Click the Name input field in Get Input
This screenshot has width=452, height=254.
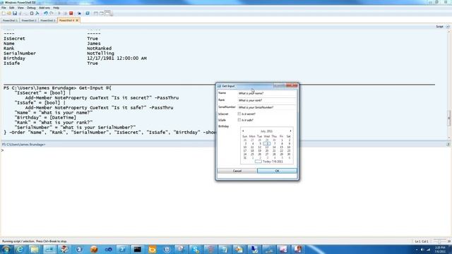[x=267, y=93]
